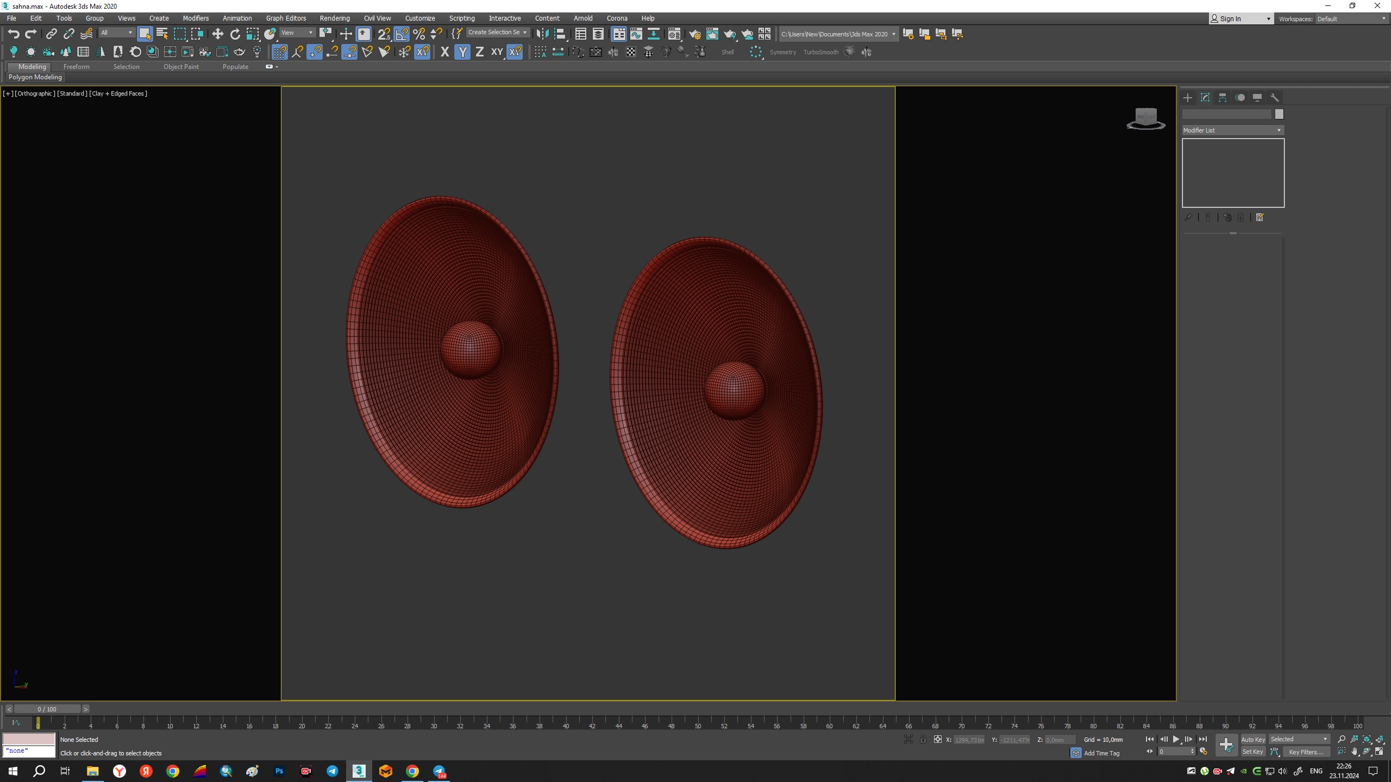Toggle Y axis constraint button
Viewport: 1391px width, 782px height.
point(462,52)
